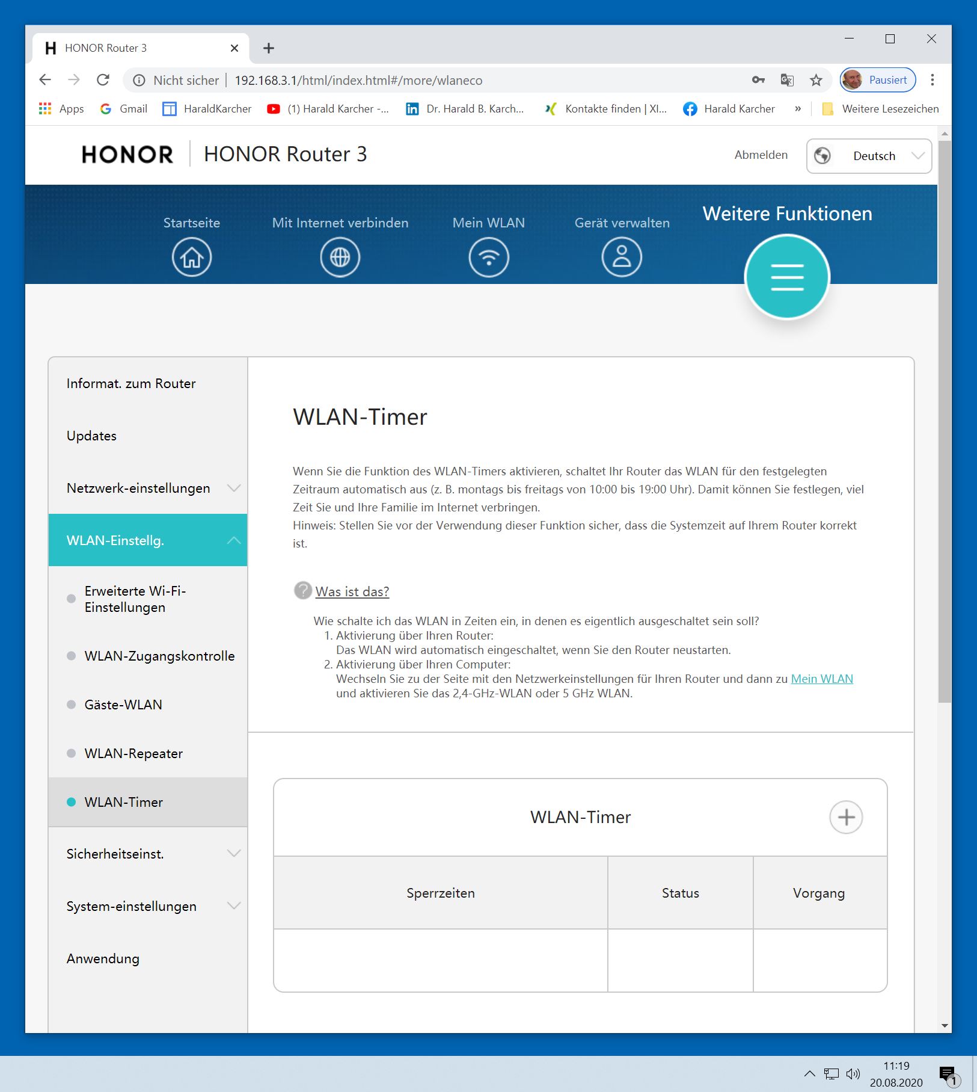Go back to the previous page
This screenshot has height=1092, width=977.
click(x=45, y=80)
